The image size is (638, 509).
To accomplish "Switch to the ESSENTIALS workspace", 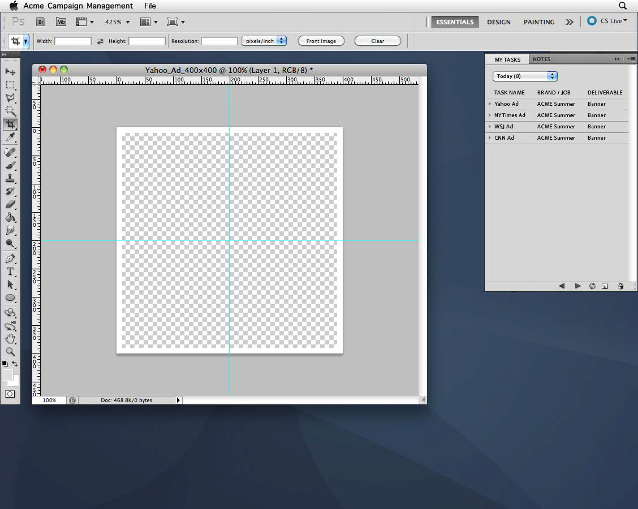I will tap(455, 22).
